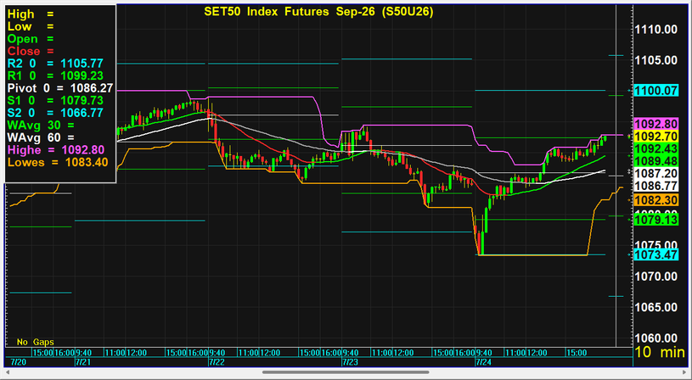Click the green 1092.43 price tag
Image resolution: width=692 pixels, height=380 pixels.
(655, 148)
